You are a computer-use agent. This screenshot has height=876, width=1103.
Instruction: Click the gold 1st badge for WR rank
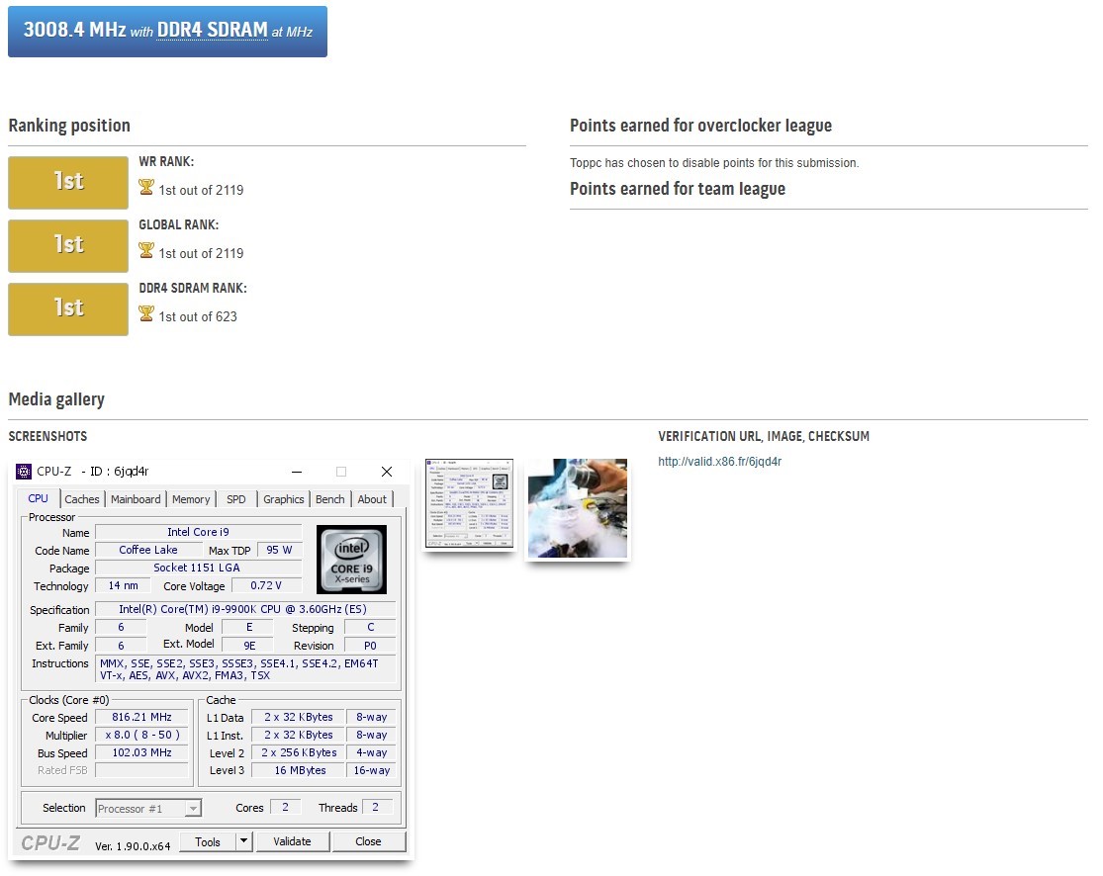coord(68,182)
